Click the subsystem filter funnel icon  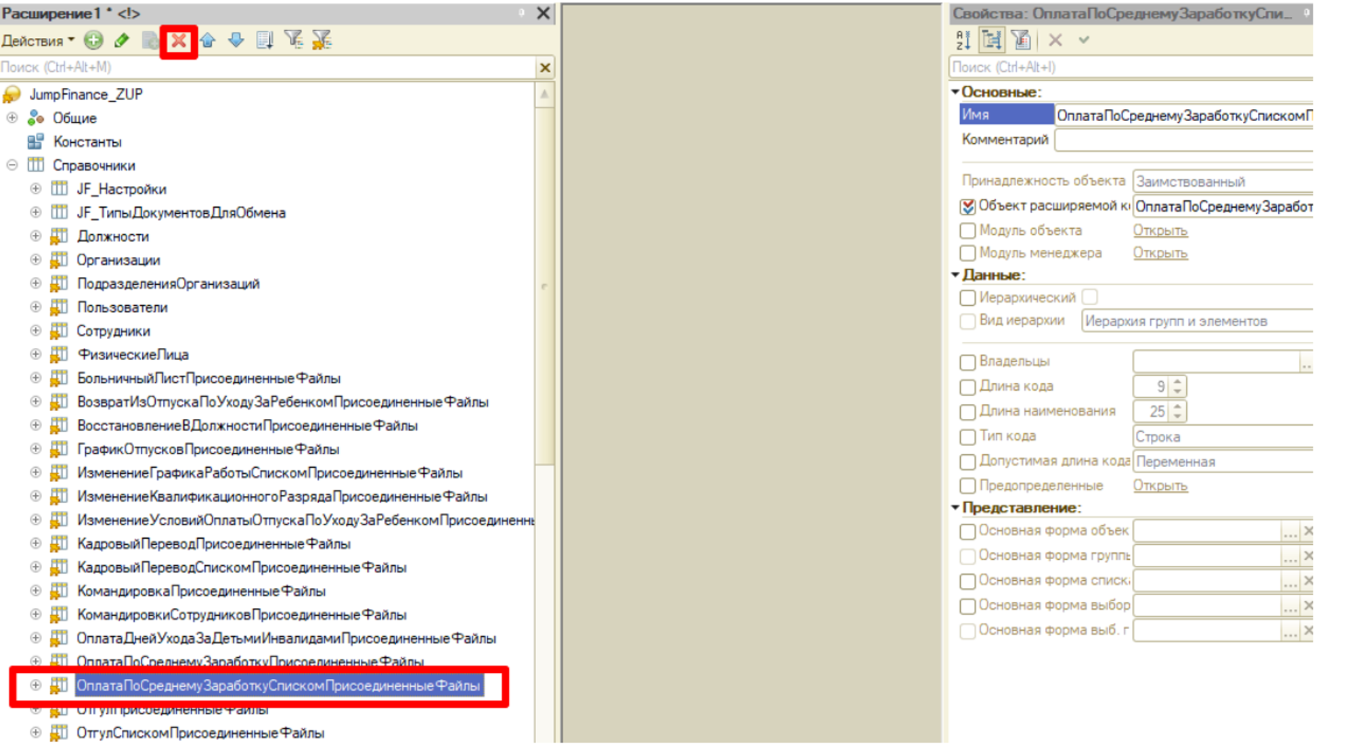point(293,41)
